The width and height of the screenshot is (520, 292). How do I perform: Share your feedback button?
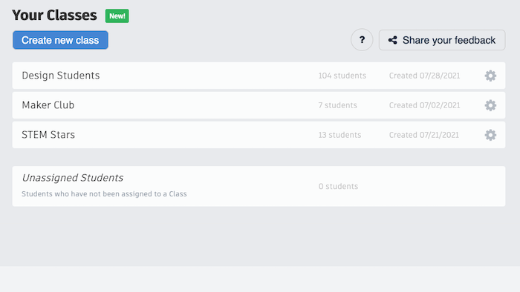(x=442, y=40)
